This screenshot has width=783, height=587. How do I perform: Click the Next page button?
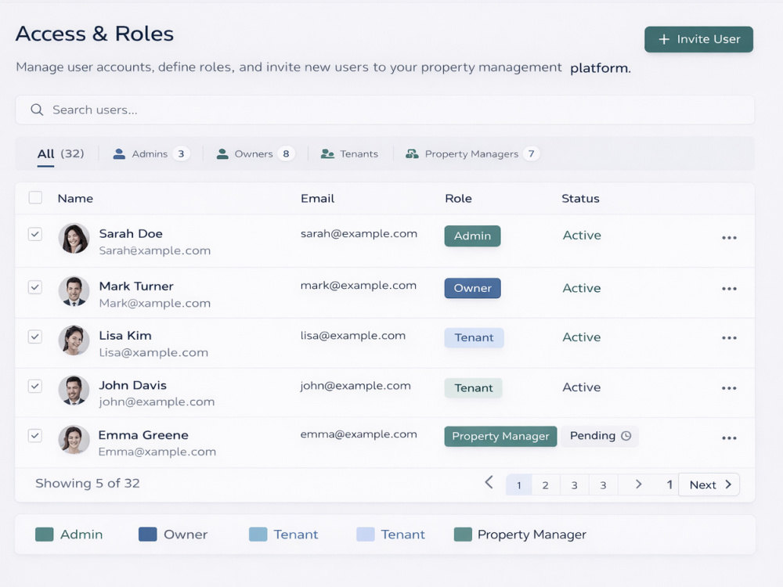tap(709, 484)
